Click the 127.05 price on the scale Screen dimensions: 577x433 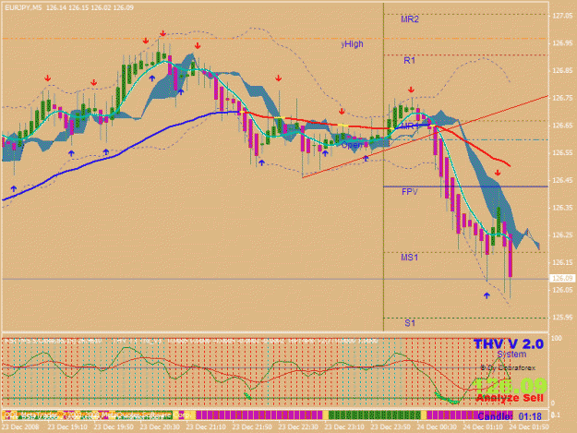[562, 16]
